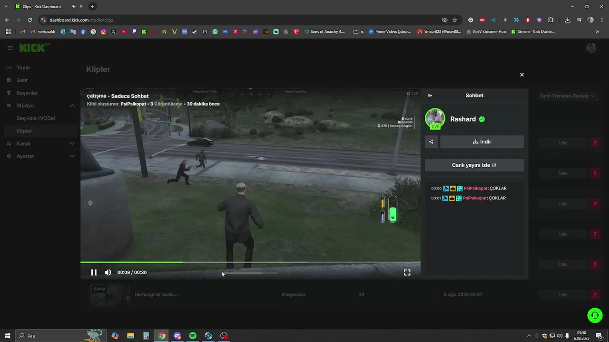Open the browser extensions puzzle icon

(551, 20)
